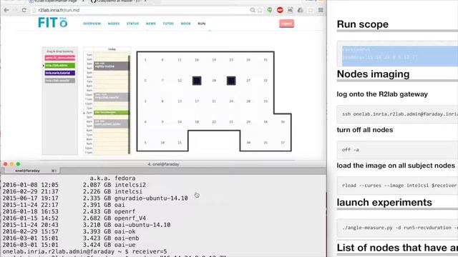Select node 24 on the testbed map
Screen dimensions: 458x257
pyautogui.click(x=231, y=101)
